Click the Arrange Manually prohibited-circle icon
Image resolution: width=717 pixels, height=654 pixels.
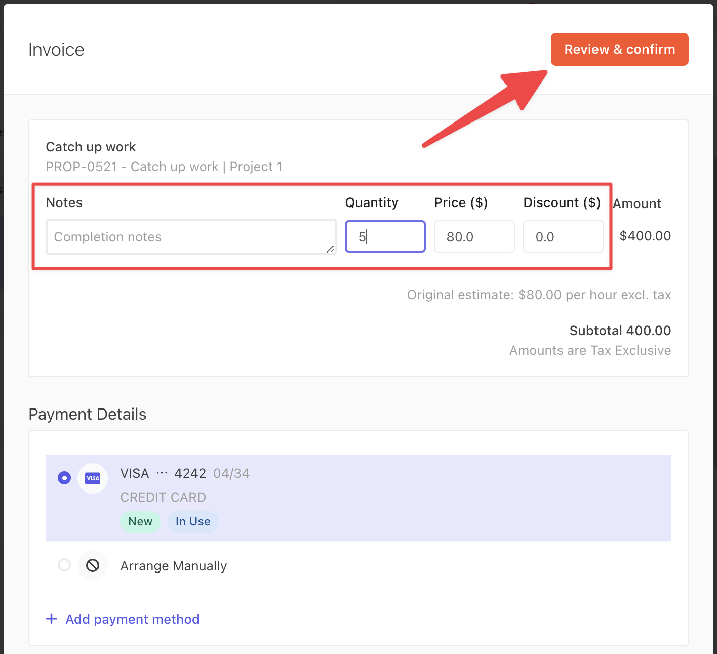point(93,565)
